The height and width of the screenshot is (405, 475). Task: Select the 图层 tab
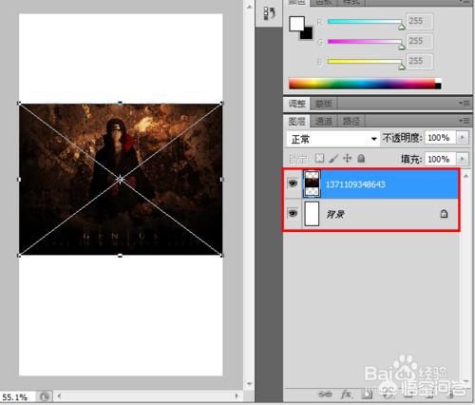(296, 121)
